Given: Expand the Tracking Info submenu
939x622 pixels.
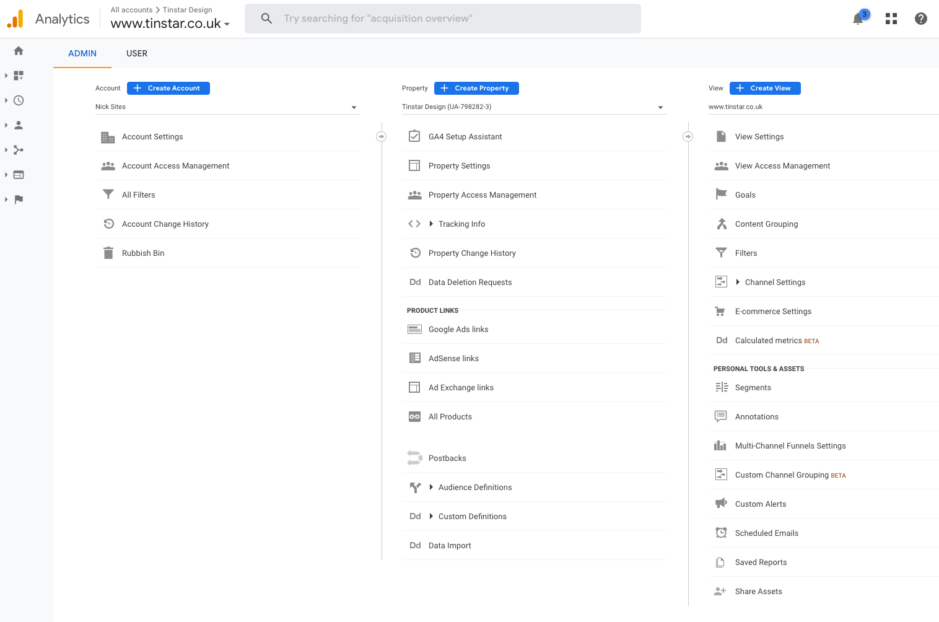Looking at the screenshot, I should [x=431, y=224].
